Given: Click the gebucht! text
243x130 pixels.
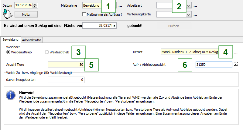Looking at the screenshot, I should [x=135, y=26].
